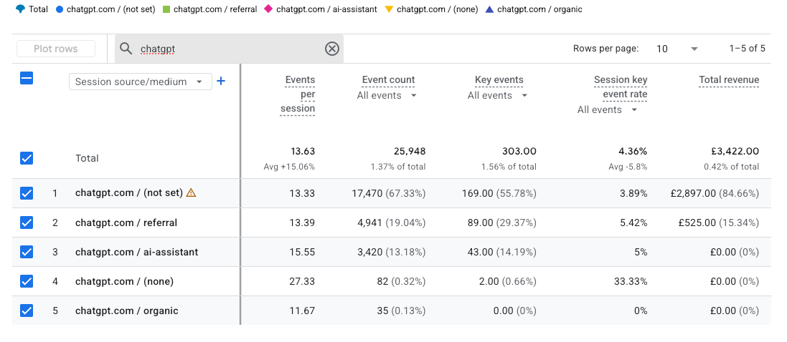Click the 13.63 total events per session

pyautogui.click(x=303, y=151)
